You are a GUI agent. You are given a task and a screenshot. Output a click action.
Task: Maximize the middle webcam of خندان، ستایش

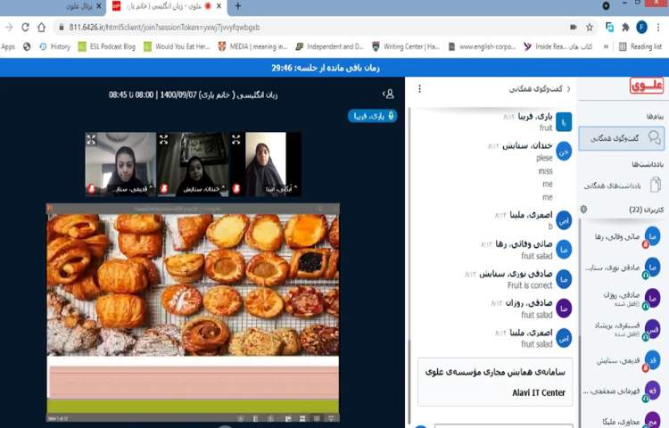tap(163, 139)
